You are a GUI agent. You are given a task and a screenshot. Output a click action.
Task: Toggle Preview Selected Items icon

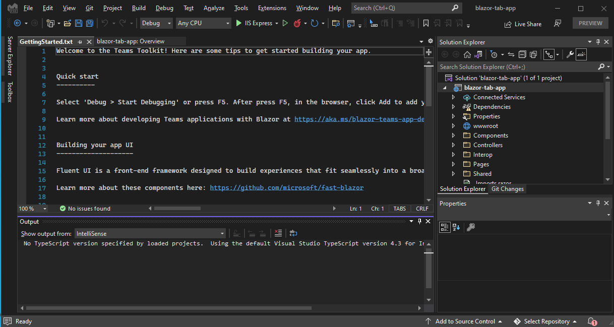tap(581, 54)
